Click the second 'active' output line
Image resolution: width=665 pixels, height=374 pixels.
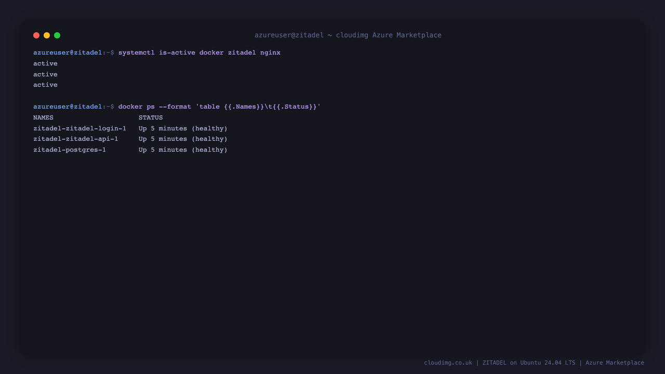pyautogui.click(x=45, y=74)
